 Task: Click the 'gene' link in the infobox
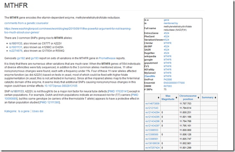(x=167, y=20)
